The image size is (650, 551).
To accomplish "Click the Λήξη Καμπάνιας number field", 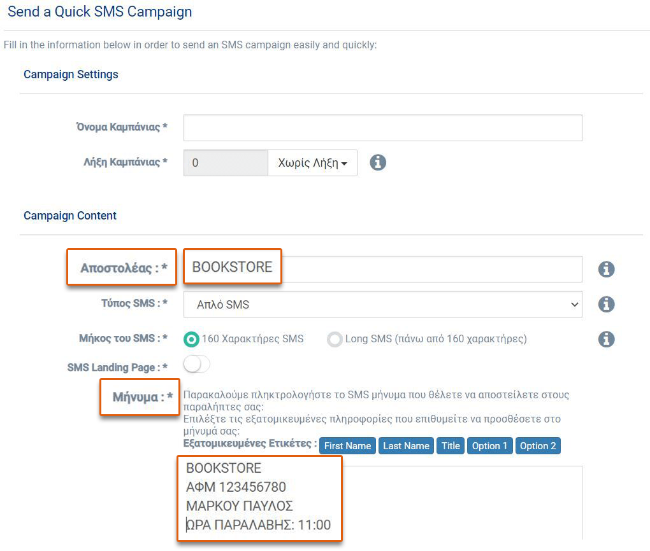I will (226, 163).
